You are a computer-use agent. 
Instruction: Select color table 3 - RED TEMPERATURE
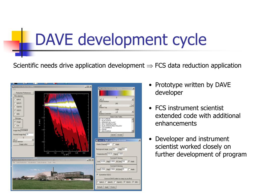(108, 124)
